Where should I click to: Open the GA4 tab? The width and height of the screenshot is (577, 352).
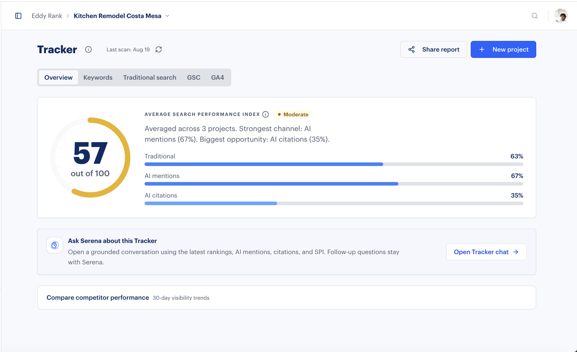(218, 77)
